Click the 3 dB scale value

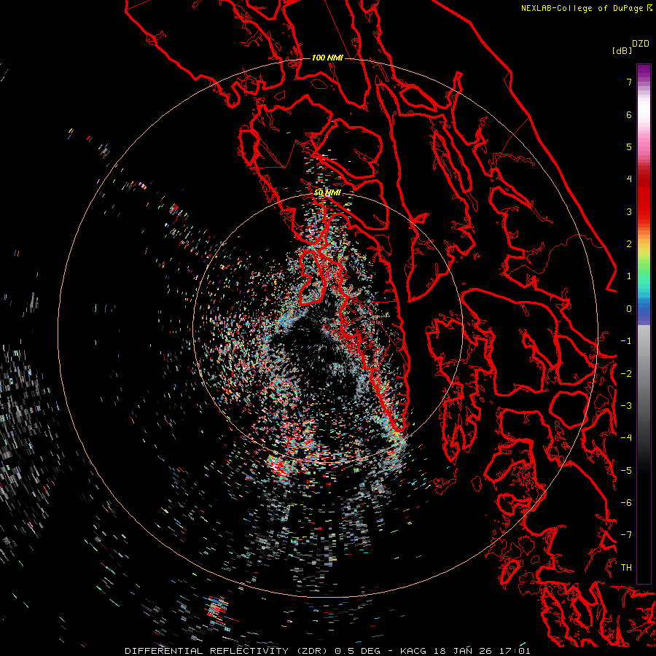(629, 211)
